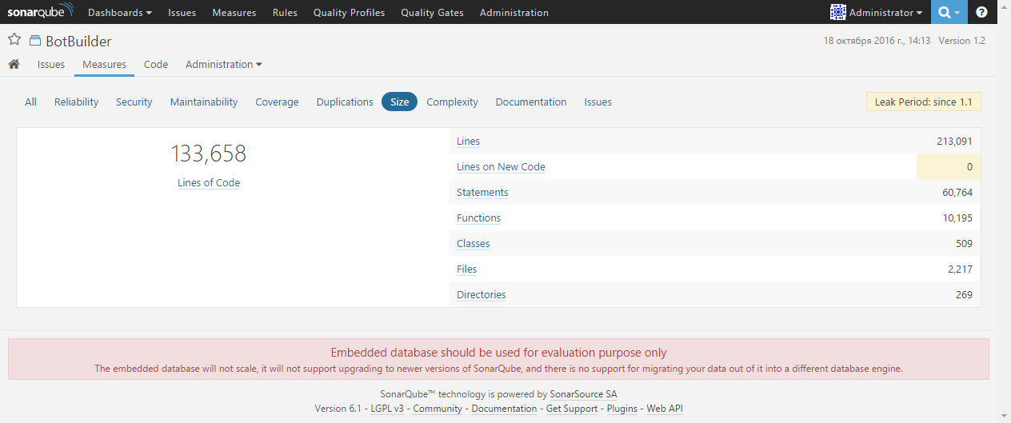Select the Complexity domain
1011x423 pixels.
[x=453, y=102]
